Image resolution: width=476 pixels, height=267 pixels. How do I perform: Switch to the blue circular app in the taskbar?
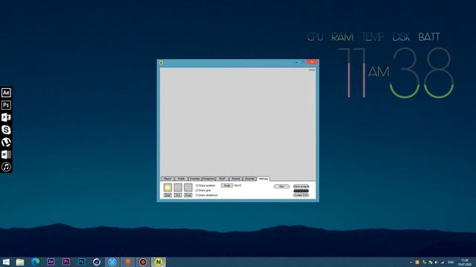(x=112, y=262)
